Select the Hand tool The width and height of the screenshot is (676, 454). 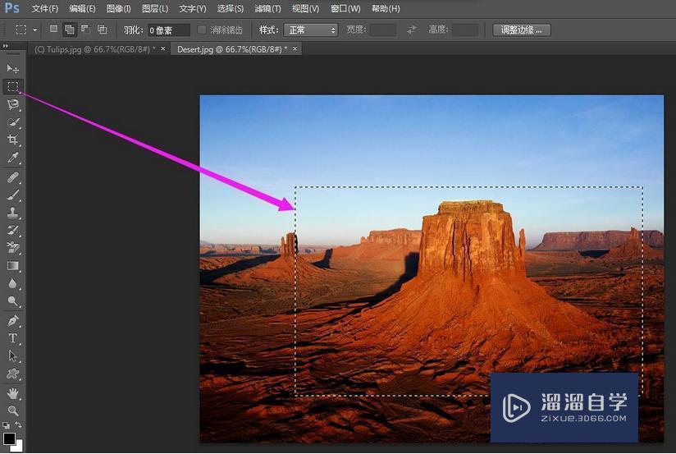(x=13, y=393)
